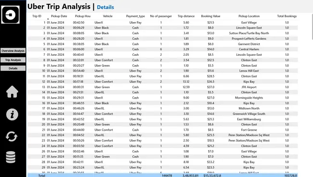313x177 pixels.
Task: Click the Uber logo icon
Action: click(x=11, y=14)
